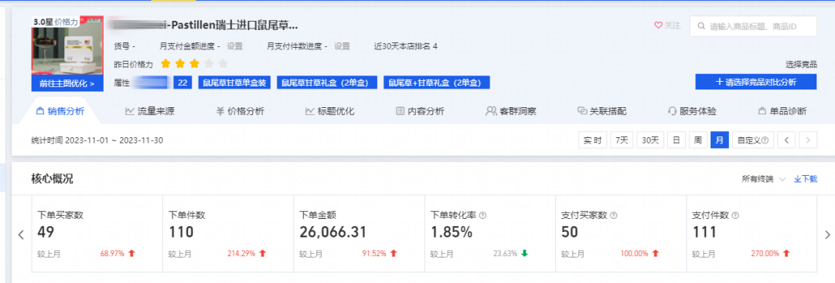835x283 pixels.
Task: Click the search magnifier icon
Action: click(701, 26)
